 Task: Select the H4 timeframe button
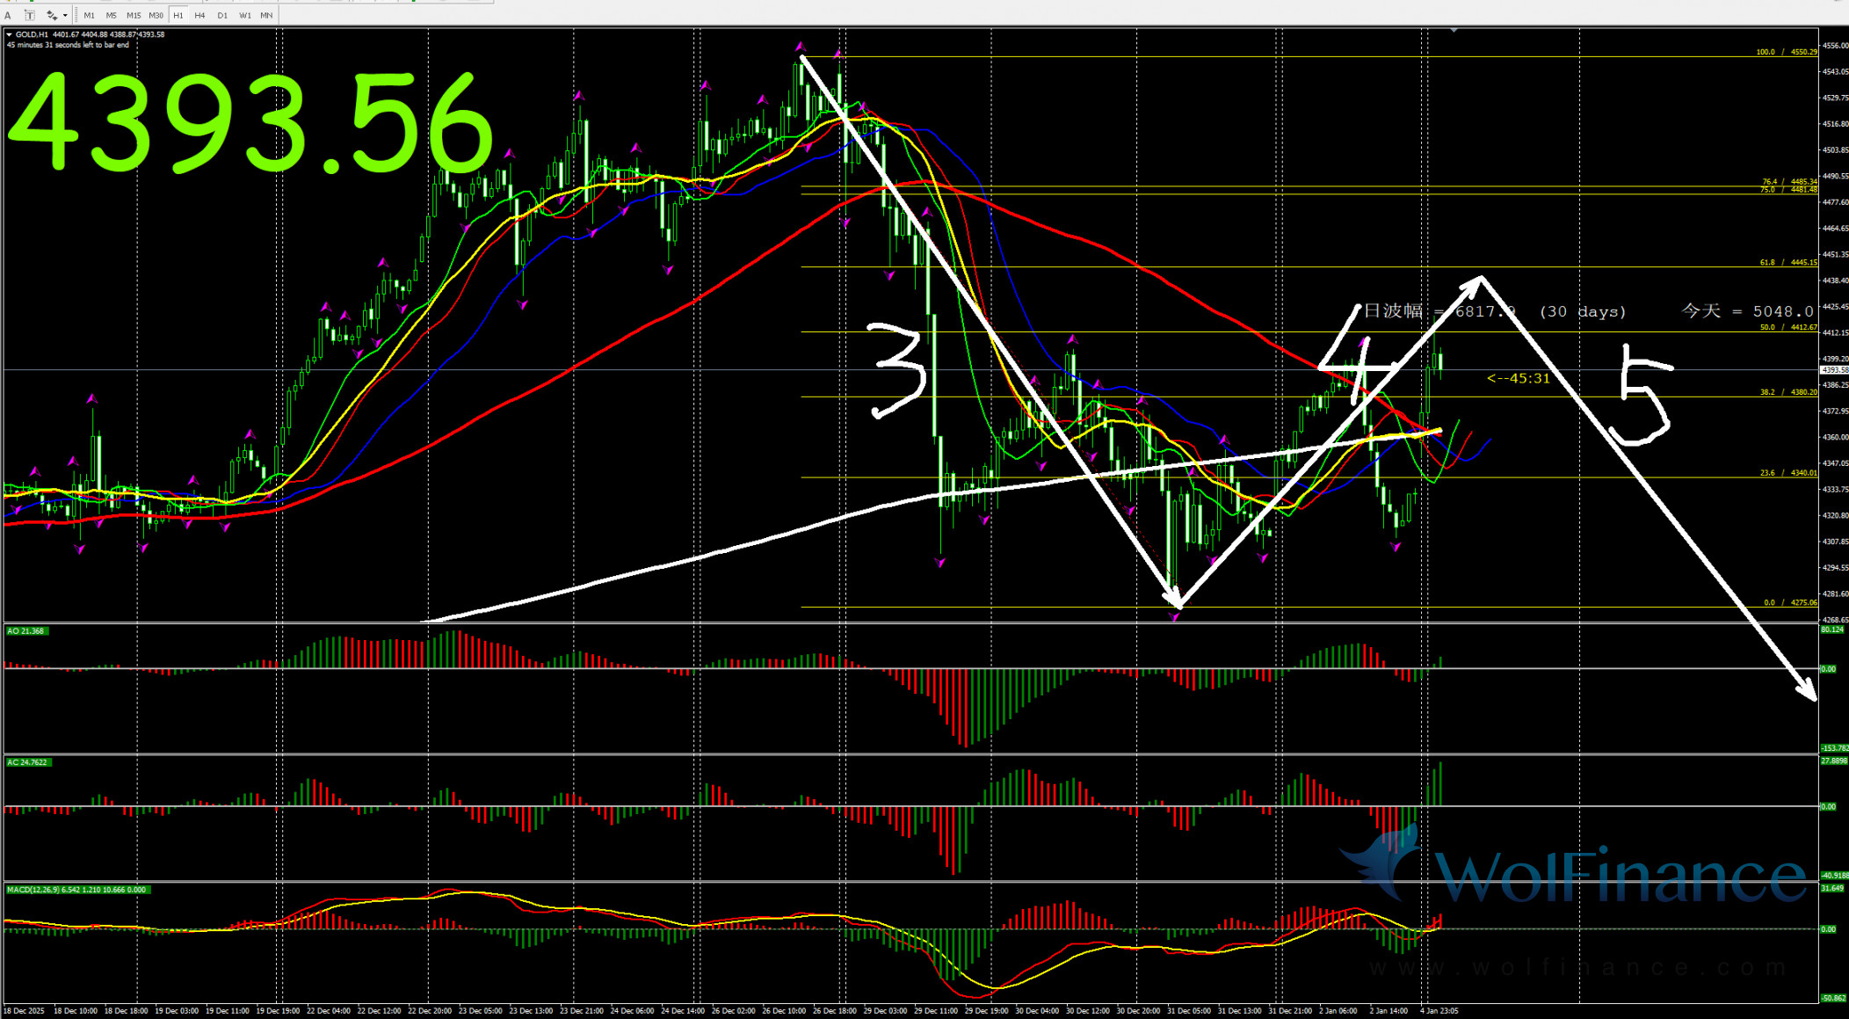[199, 15]
